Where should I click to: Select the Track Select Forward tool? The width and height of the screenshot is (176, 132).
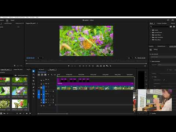[x=34, y=74]
